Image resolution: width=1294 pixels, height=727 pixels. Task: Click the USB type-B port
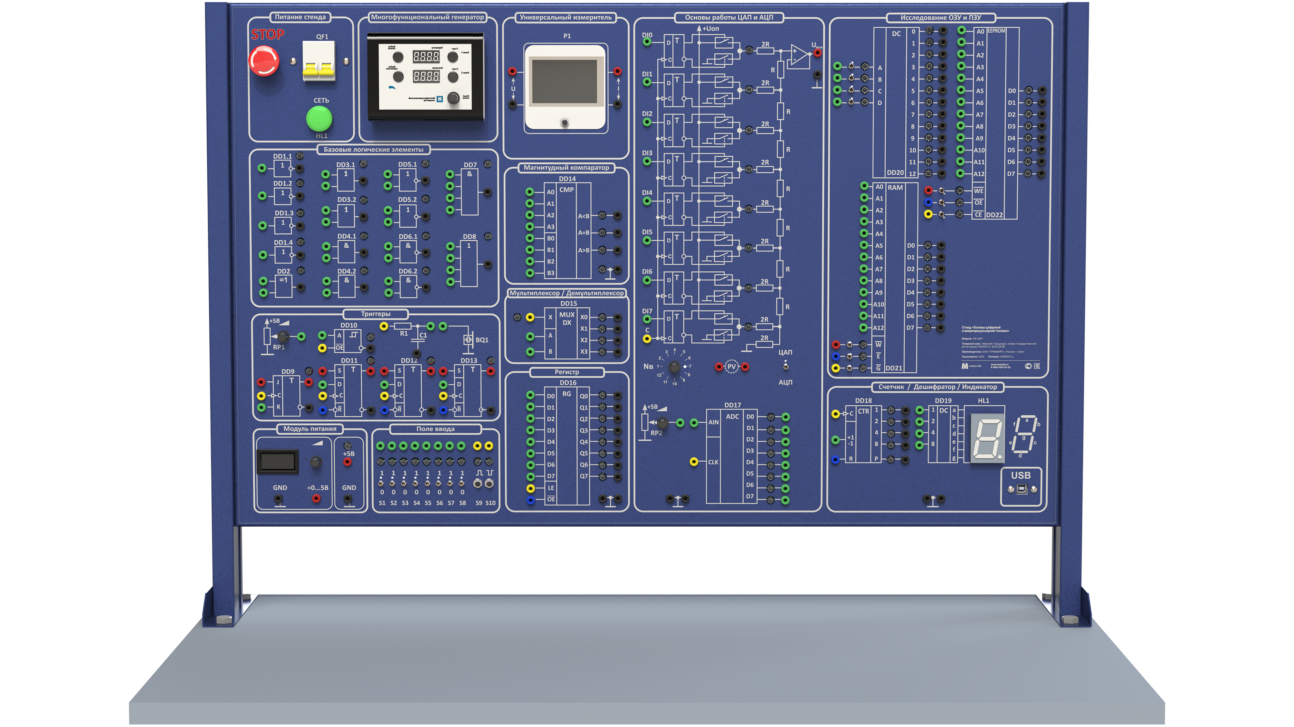click(1021, 489)
